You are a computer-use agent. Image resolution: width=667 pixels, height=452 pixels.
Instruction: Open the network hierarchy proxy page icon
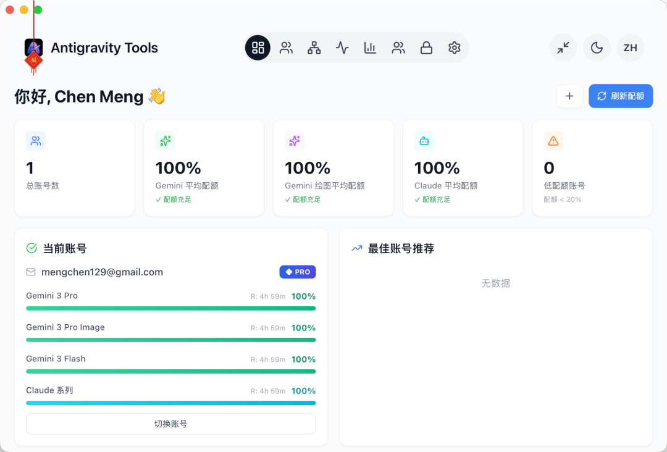tap(314, 48)
